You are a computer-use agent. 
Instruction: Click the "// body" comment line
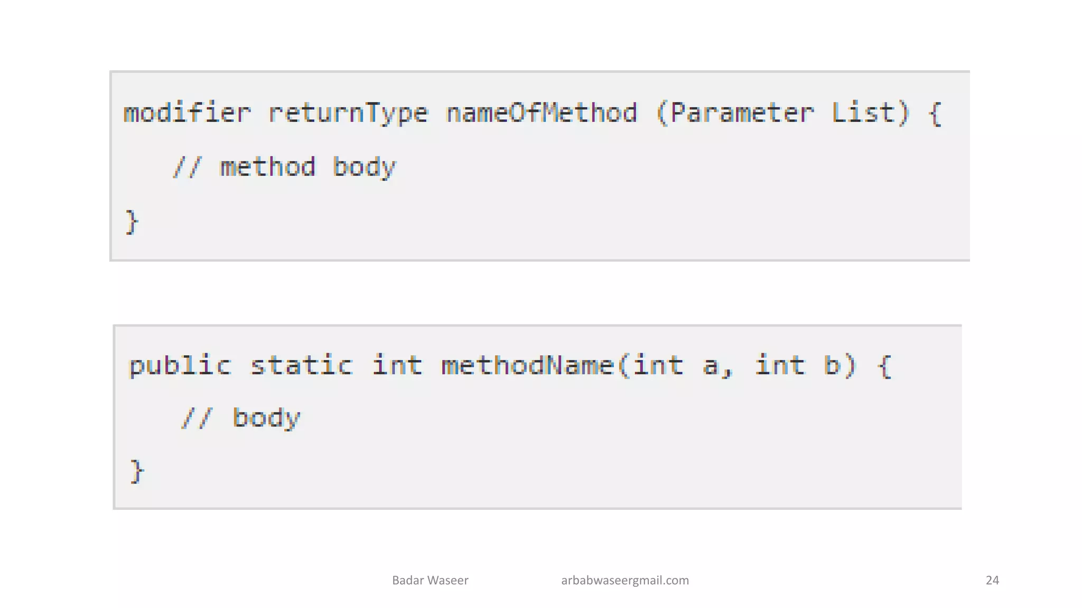coord(241,419)
